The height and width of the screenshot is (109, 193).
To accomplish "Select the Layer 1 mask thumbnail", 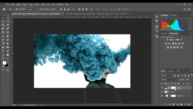I will tap(173, 88).
